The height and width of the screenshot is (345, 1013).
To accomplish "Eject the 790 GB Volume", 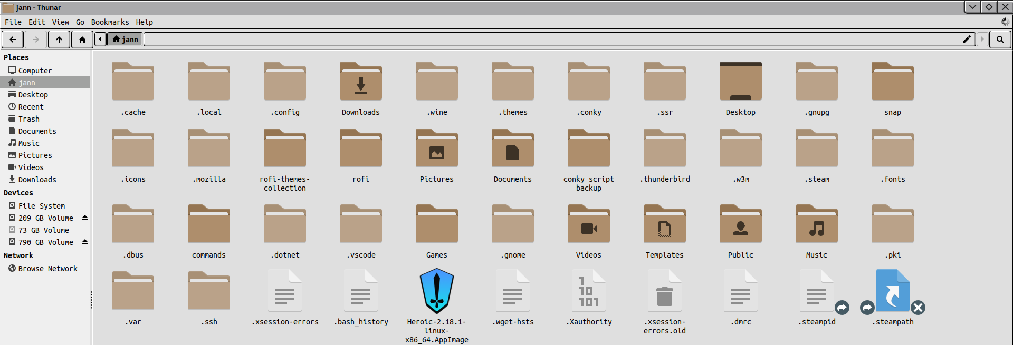I will [x=85, y=242].
